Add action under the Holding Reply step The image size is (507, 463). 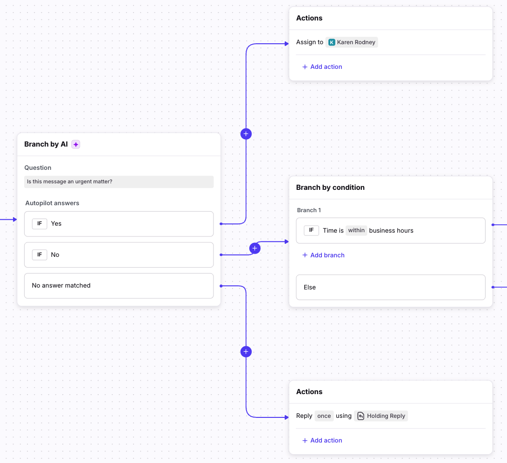[322, 441]
